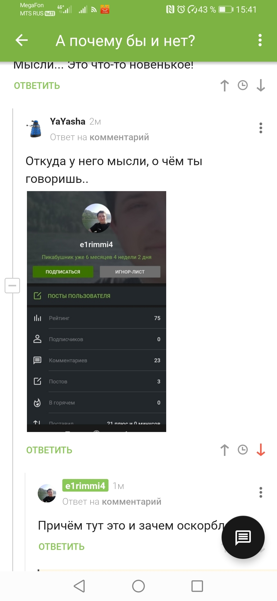
Task: Upvote YaYasha's comment with the up arrow
Action: pos(225,450)
